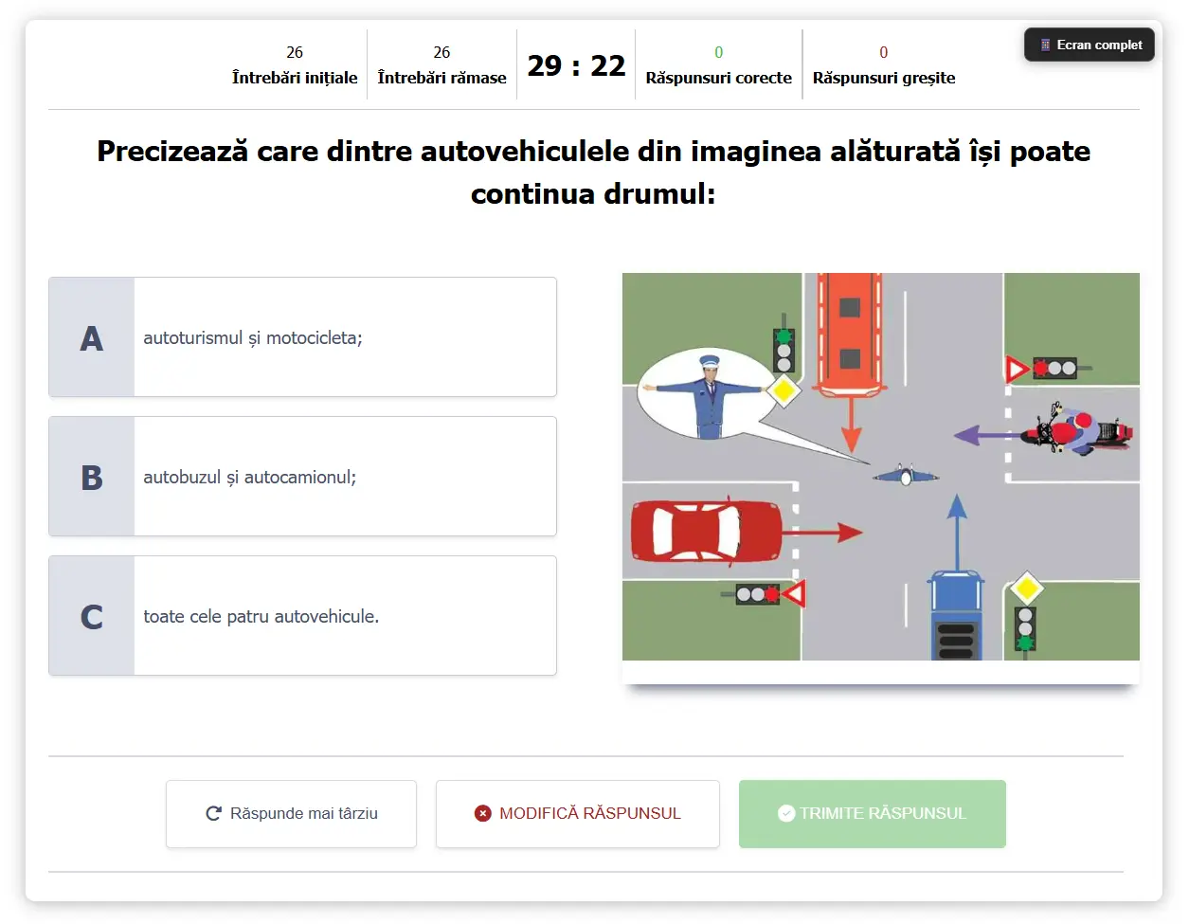The image size is (1189, 924).
Task: Select answer A: autoturismul și motocicleta
Action: coord(302,337)
